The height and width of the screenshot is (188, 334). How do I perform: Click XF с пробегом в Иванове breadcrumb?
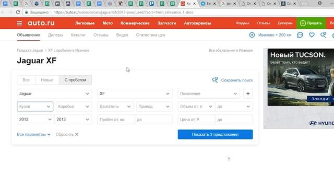68,51
